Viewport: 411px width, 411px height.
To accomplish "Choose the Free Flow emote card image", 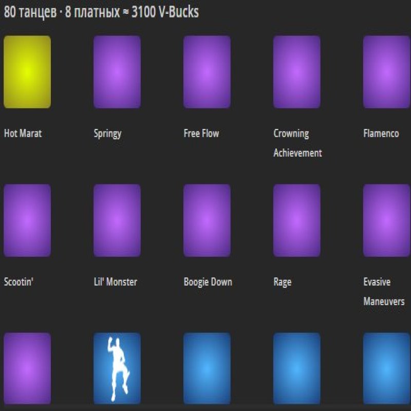I will pos(207,72).
